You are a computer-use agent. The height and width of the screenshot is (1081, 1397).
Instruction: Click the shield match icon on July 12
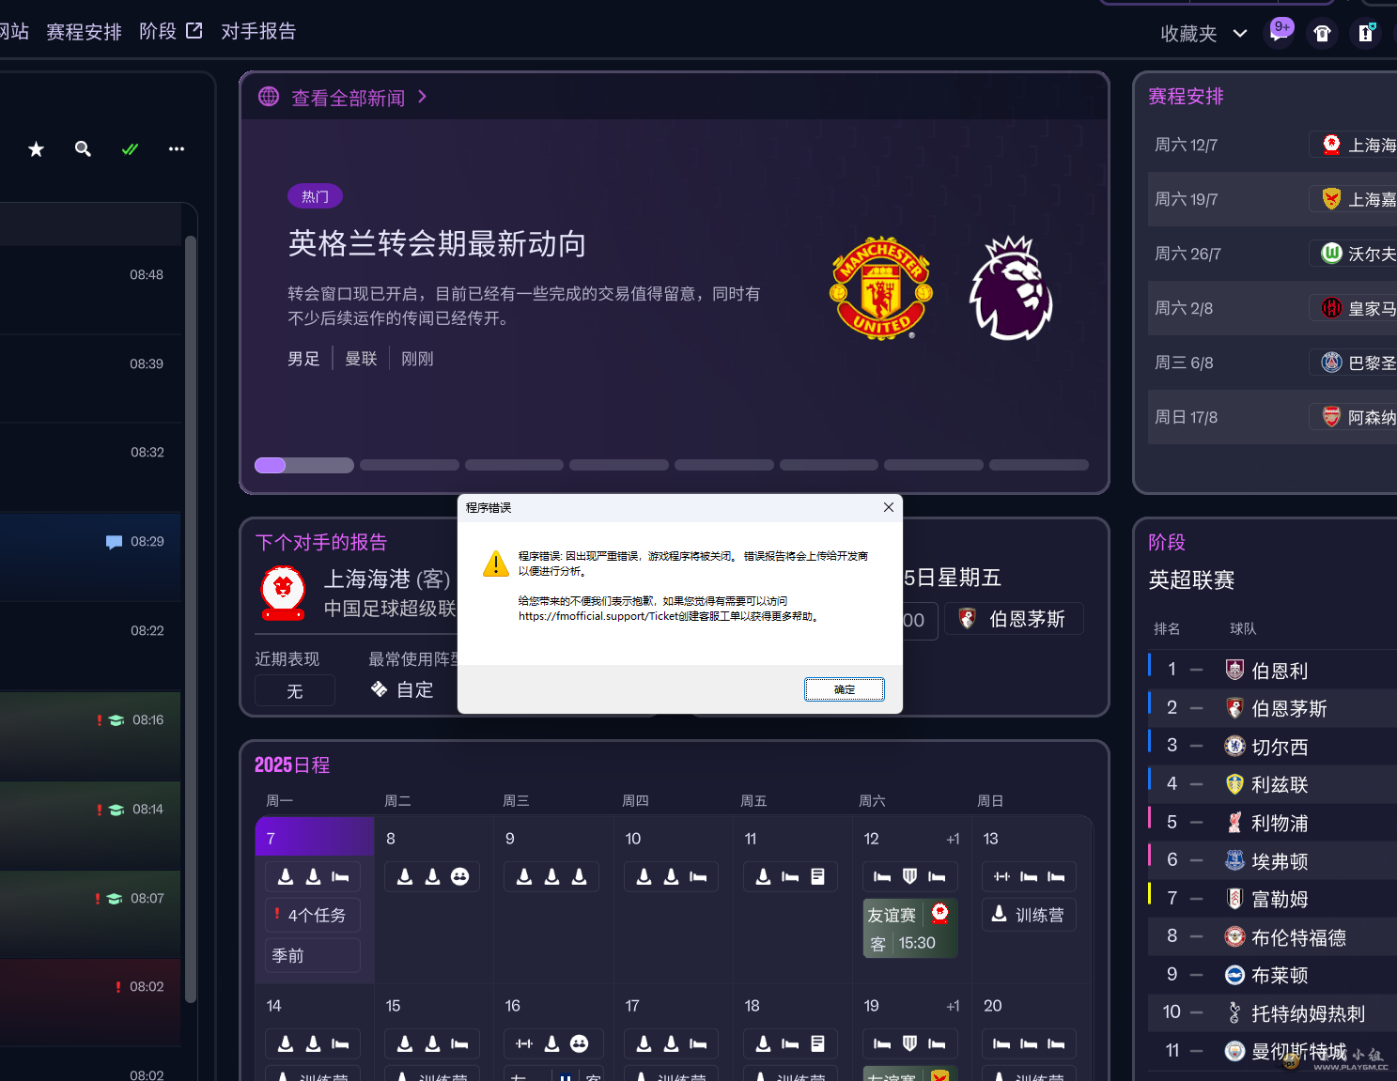pos(909,876)
